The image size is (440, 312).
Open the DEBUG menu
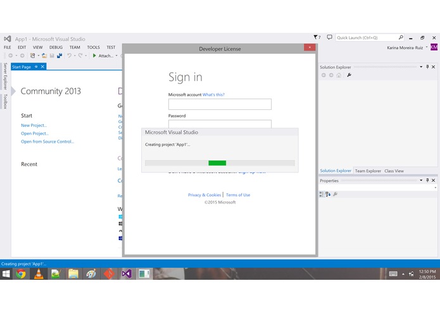(x=56, y=47)
